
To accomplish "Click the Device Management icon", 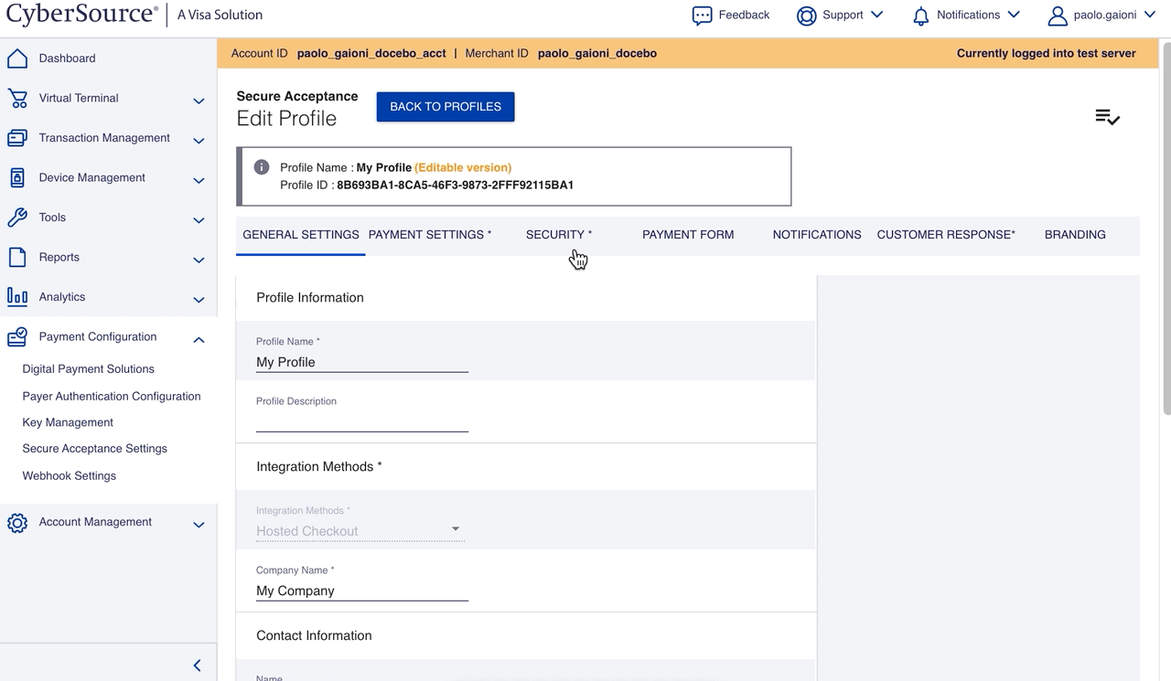I will point(16,178).
